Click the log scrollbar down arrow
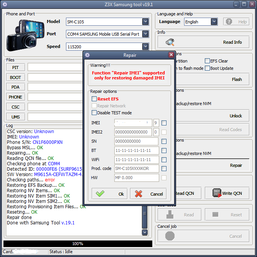This screenshot has width=257, height=257. 145,232
